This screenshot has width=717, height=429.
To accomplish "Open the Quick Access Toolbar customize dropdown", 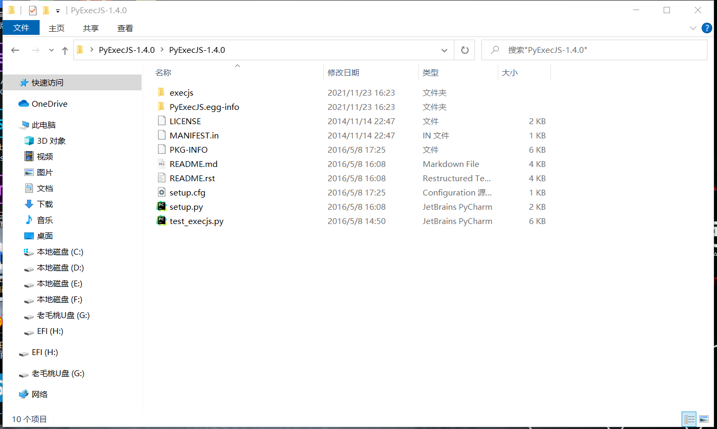I will click(x=57, y=10).
